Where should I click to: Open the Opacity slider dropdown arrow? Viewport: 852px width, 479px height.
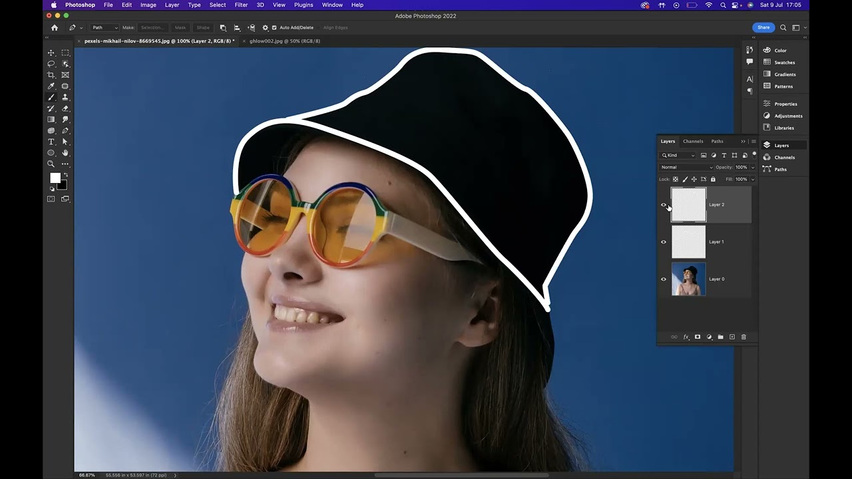point(753,167)
